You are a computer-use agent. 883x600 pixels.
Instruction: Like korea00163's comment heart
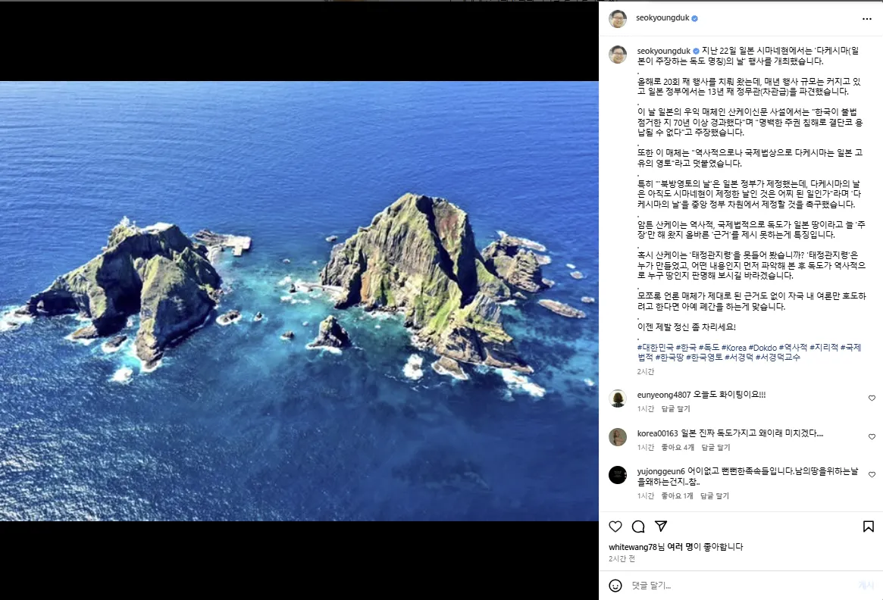click(872, 437)
